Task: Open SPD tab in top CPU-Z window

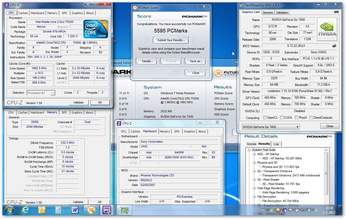Action: pos(65,13)
